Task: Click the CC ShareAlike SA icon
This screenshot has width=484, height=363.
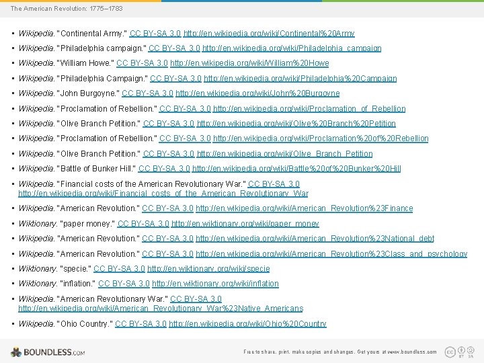Action: [471, 350]
